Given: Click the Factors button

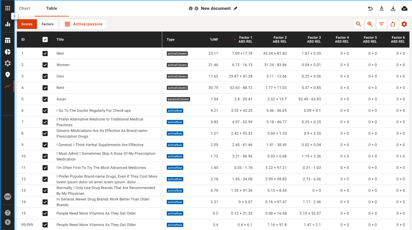Looking at the screenshot, I should (48, 24).
